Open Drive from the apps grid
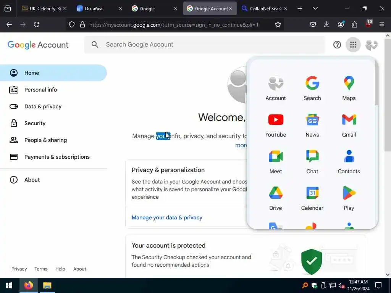 pyautogui.click(x=276, y=198)
